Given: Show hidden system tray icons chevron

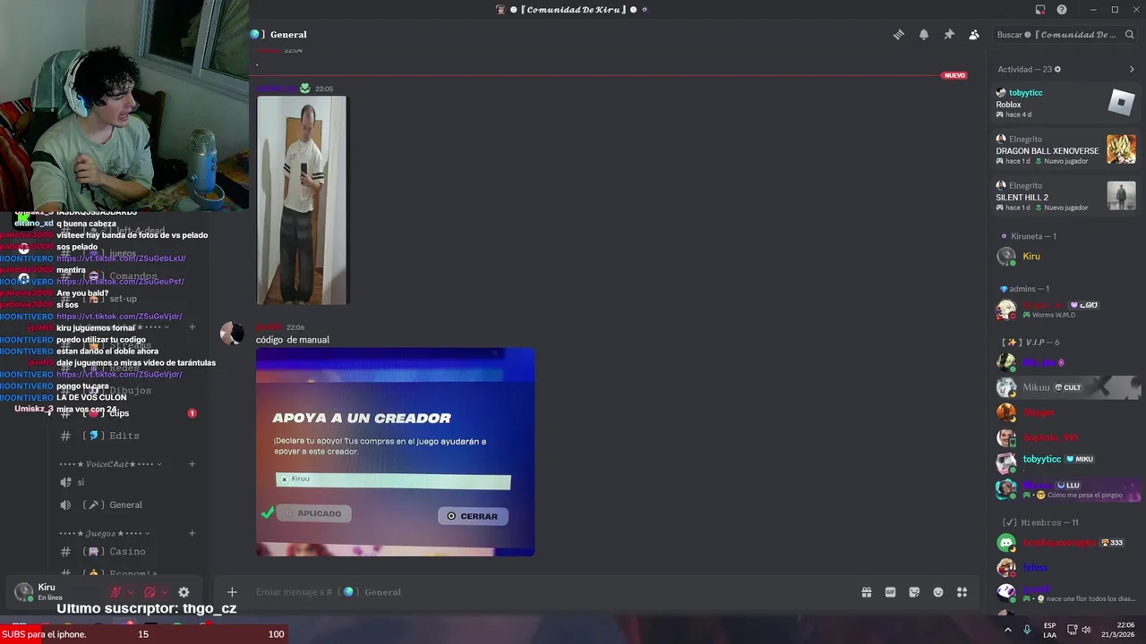Looking at the screenshot, I should click(1008, 630).
